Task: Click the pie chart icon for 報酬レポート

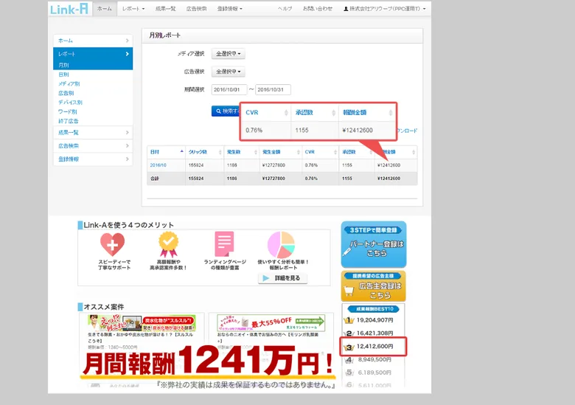Action: (282, 245)
